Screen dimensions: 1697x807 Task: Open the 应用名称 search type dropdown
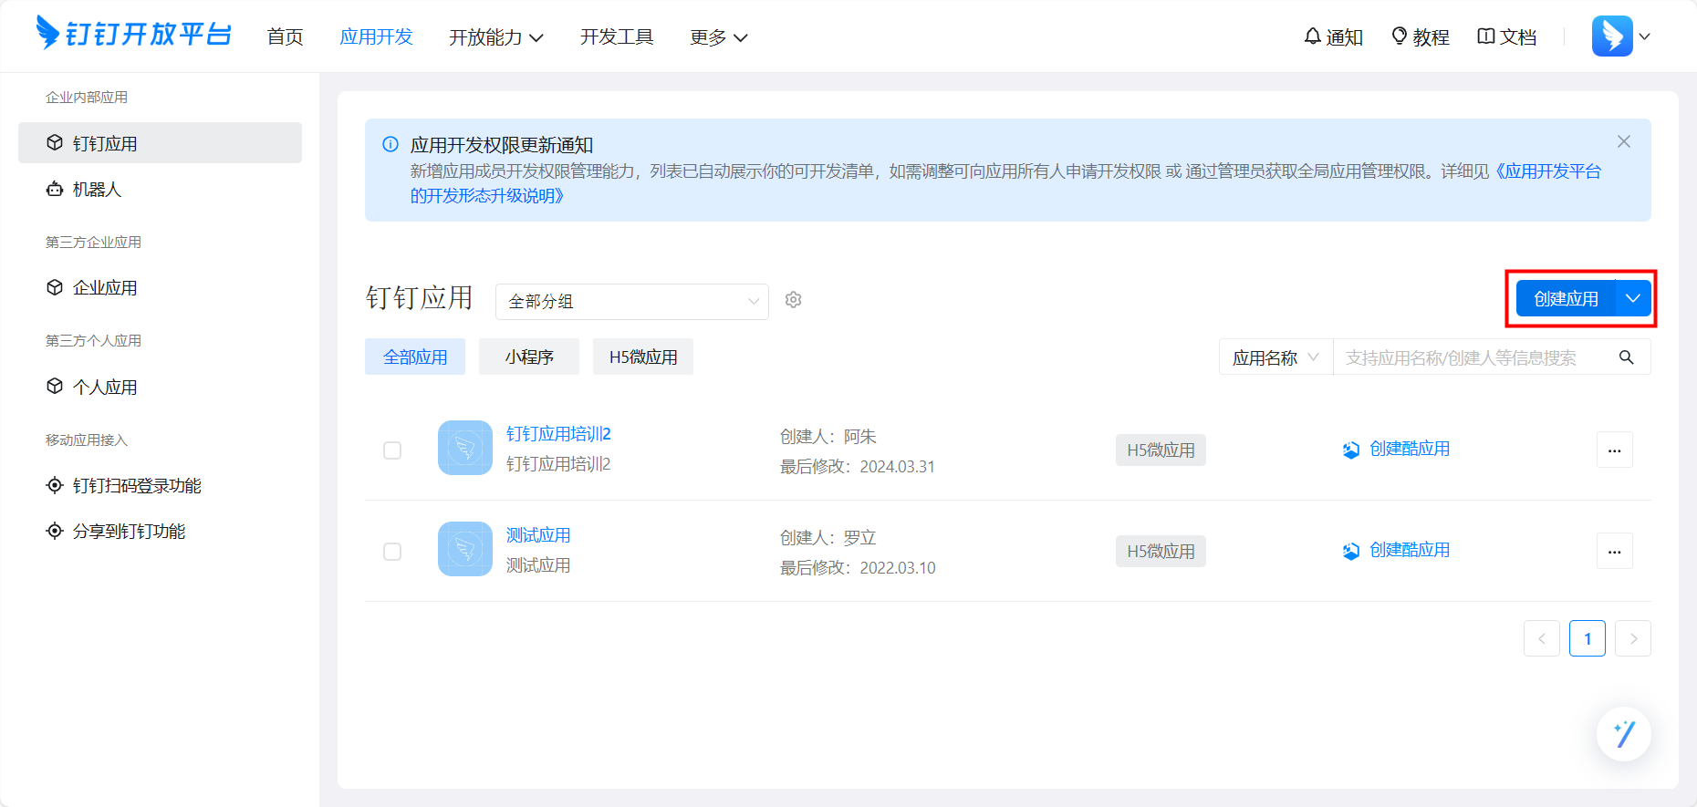[1275, 357]
